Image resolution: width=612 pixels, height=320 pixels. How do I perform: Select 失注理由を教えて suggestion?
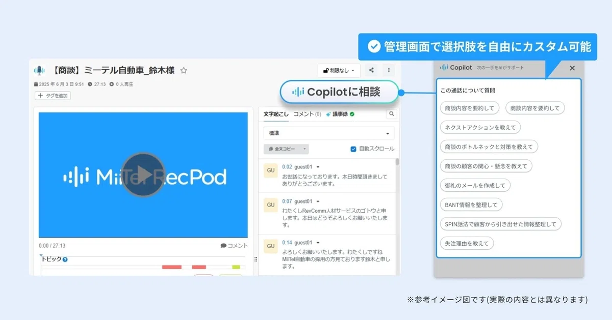pos(467,243)
